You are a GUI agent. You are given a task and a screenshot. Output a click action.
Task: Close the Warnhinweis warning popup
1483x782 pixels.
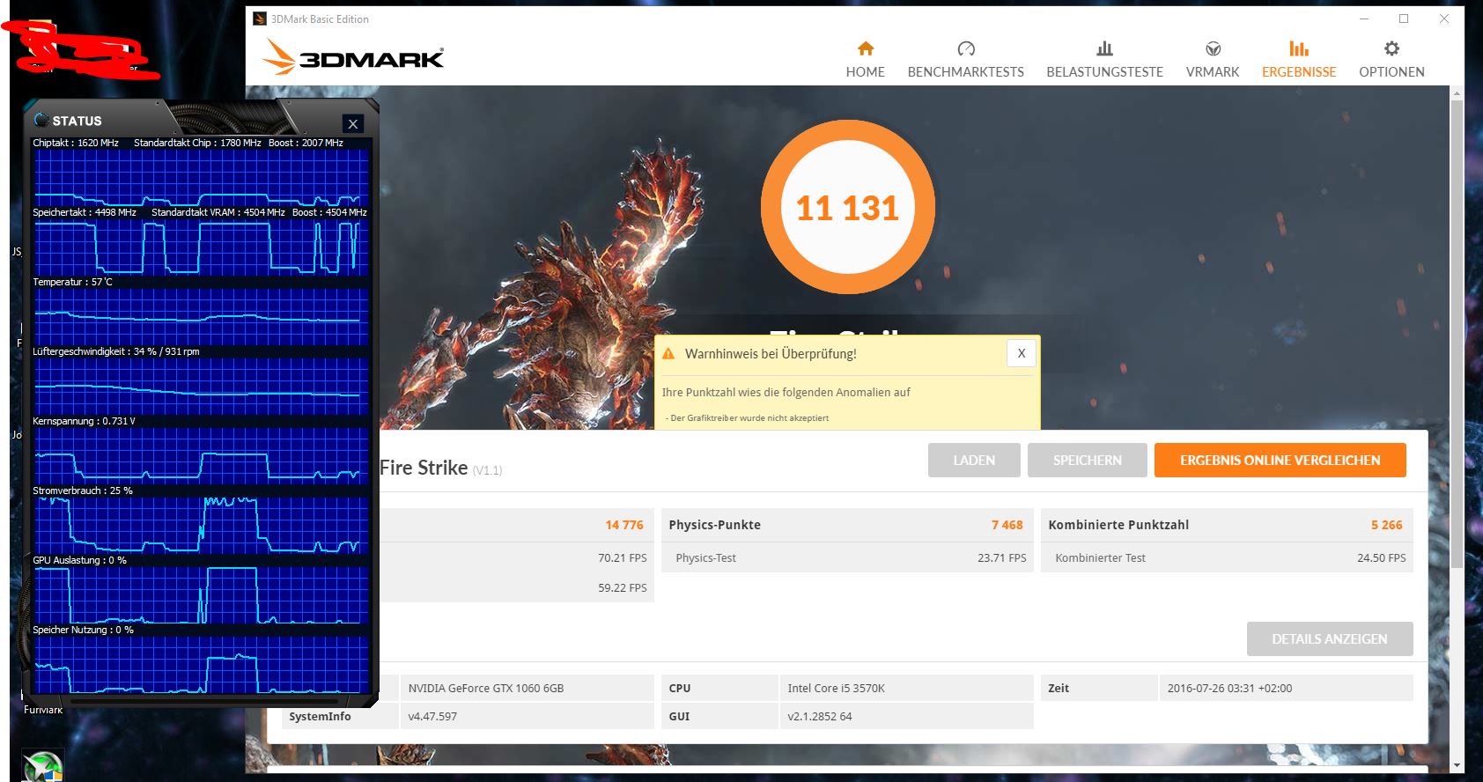1021,353
